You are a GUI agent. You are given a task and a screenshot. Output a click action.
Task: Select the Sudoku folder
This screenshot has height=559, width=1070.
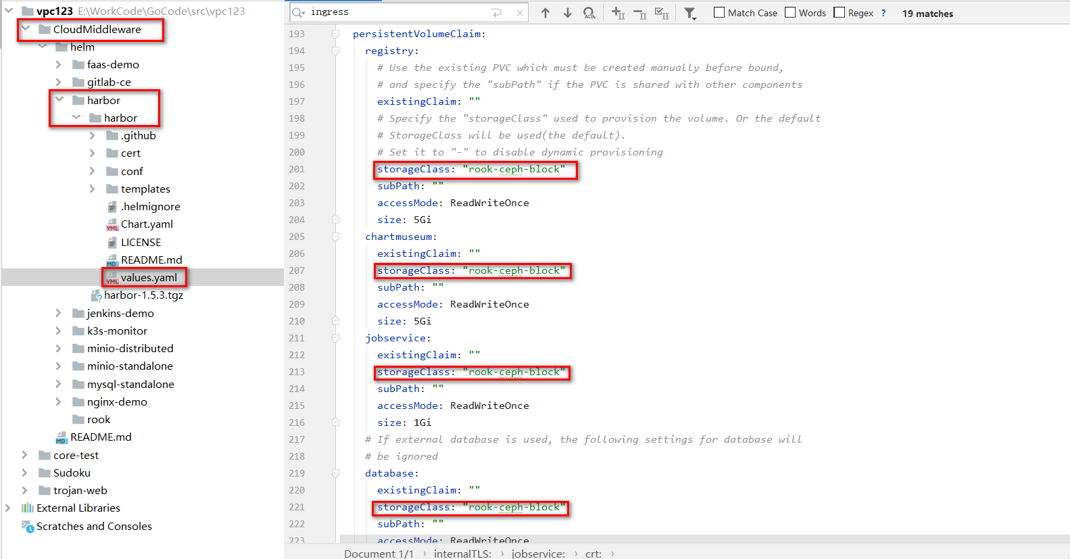tap(72, 472)
